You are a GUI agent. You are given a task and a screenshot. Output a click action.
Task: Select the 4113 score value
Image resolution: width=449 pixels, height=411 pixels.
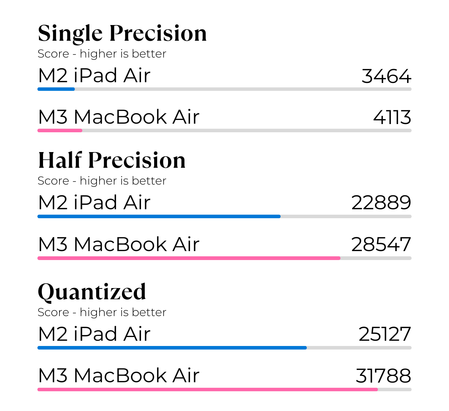392,118
